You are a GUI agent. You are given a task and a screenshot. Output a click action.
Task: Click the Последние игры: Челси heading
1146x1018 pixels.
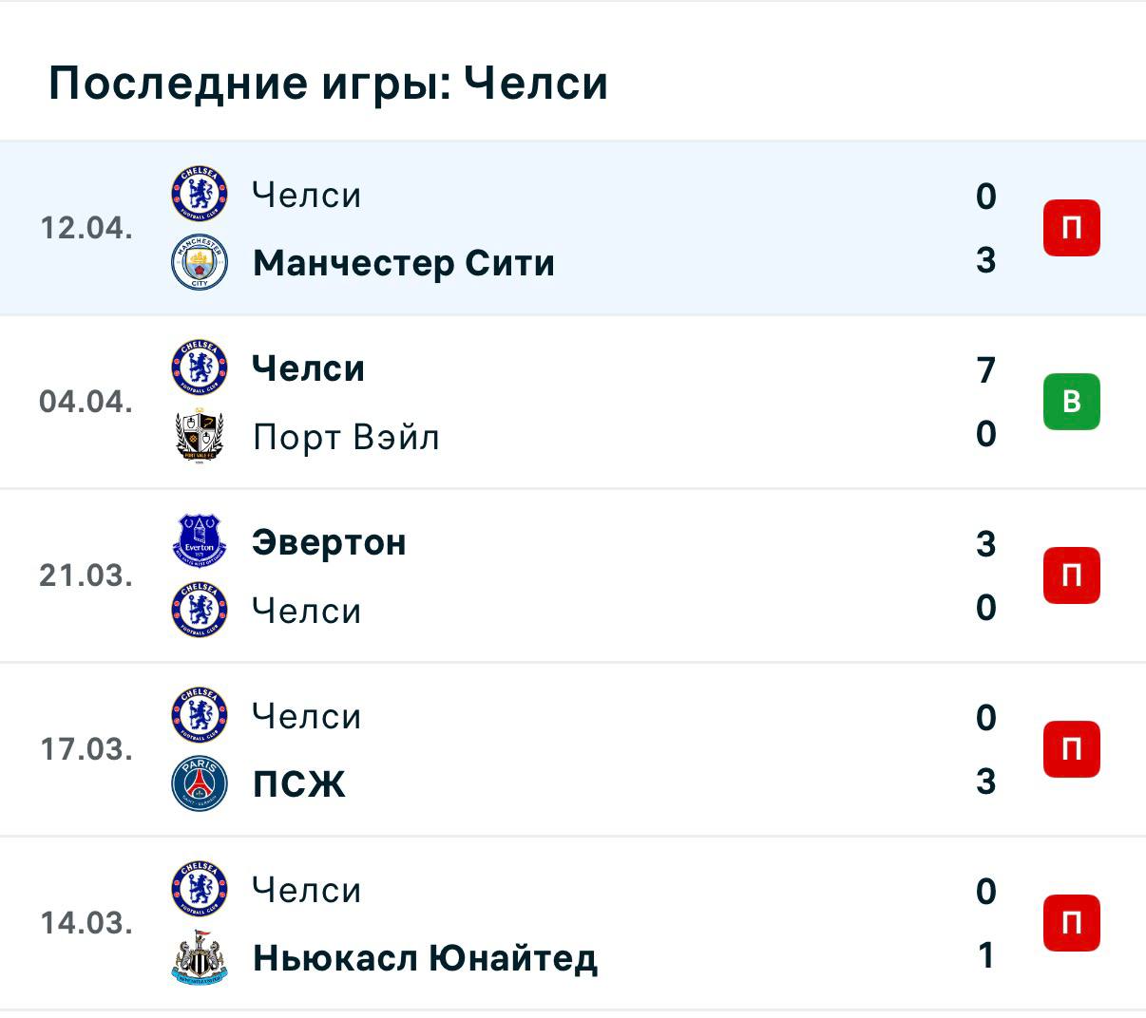(328, 83)
